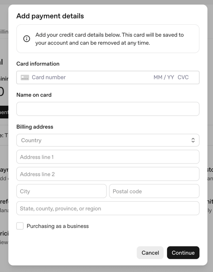Click the credit card icon in card field
Viewport: 213px width, 272px height.
pyautogui.click(x=25, y=77)
